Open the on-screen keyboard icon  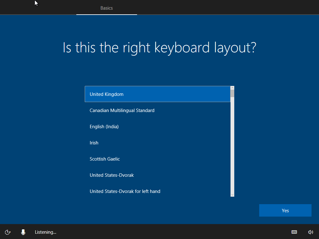(294, 232)
